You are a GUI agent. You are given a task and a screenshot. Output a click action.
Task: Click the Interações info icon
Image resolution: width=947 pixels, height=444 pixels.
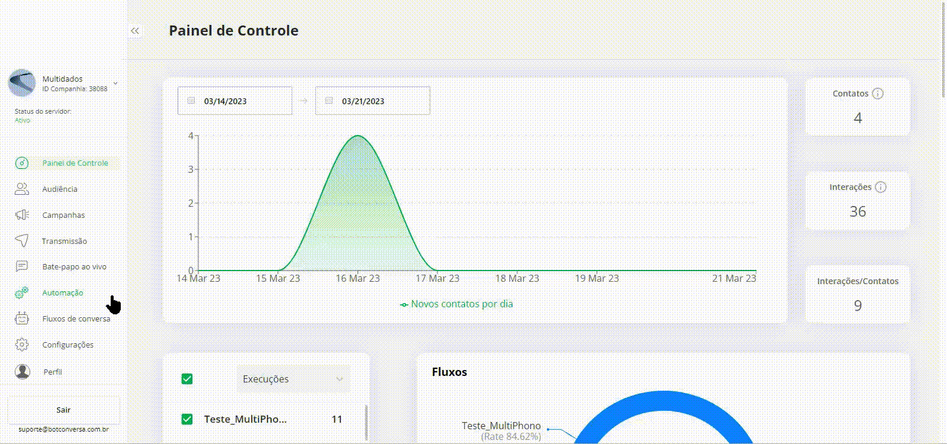point(881,187)
